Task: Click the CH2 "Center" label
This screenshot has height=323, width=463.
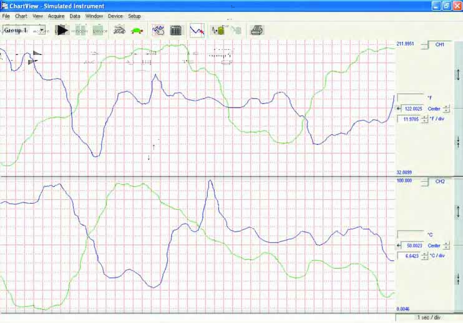Action: tap(434, 246)
